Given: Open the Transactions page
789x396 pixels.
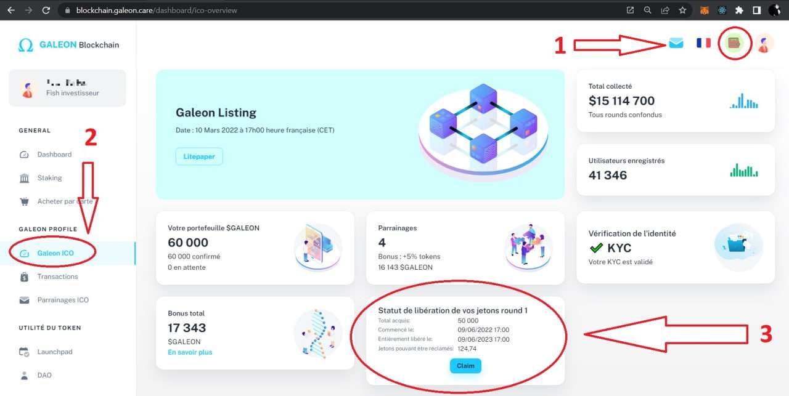Looking at the screenshot, I should 57,277.
